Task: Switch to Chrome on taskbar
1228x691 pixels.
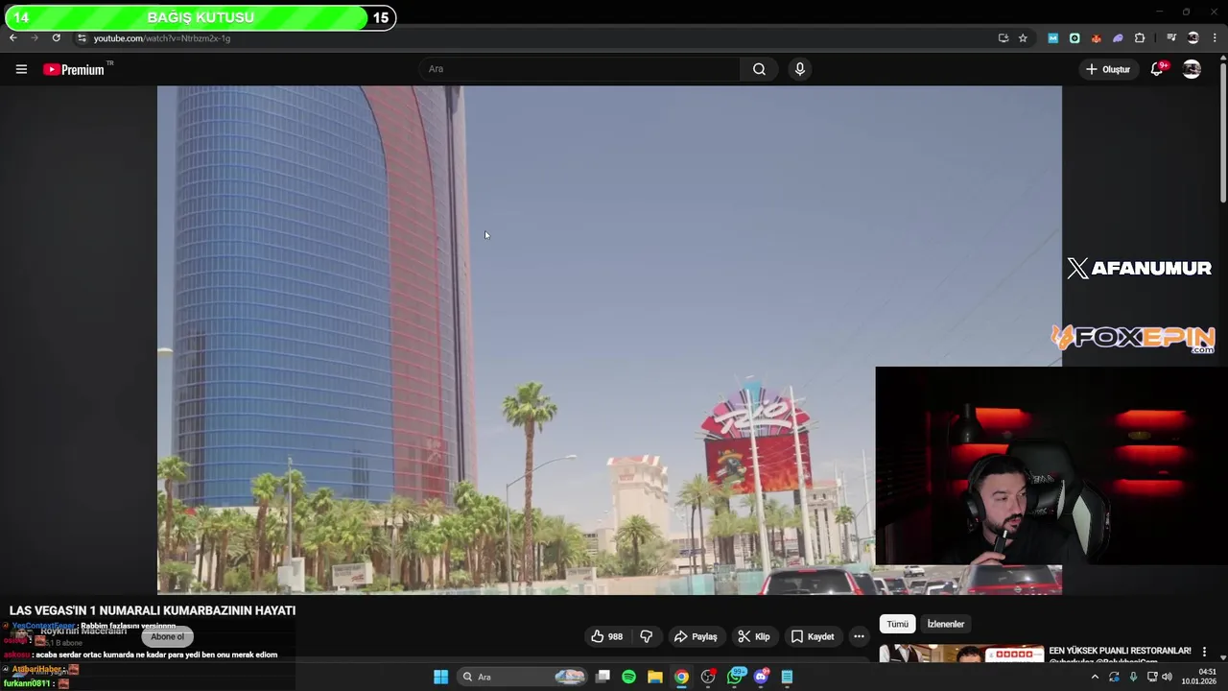Action: [681, 677]
